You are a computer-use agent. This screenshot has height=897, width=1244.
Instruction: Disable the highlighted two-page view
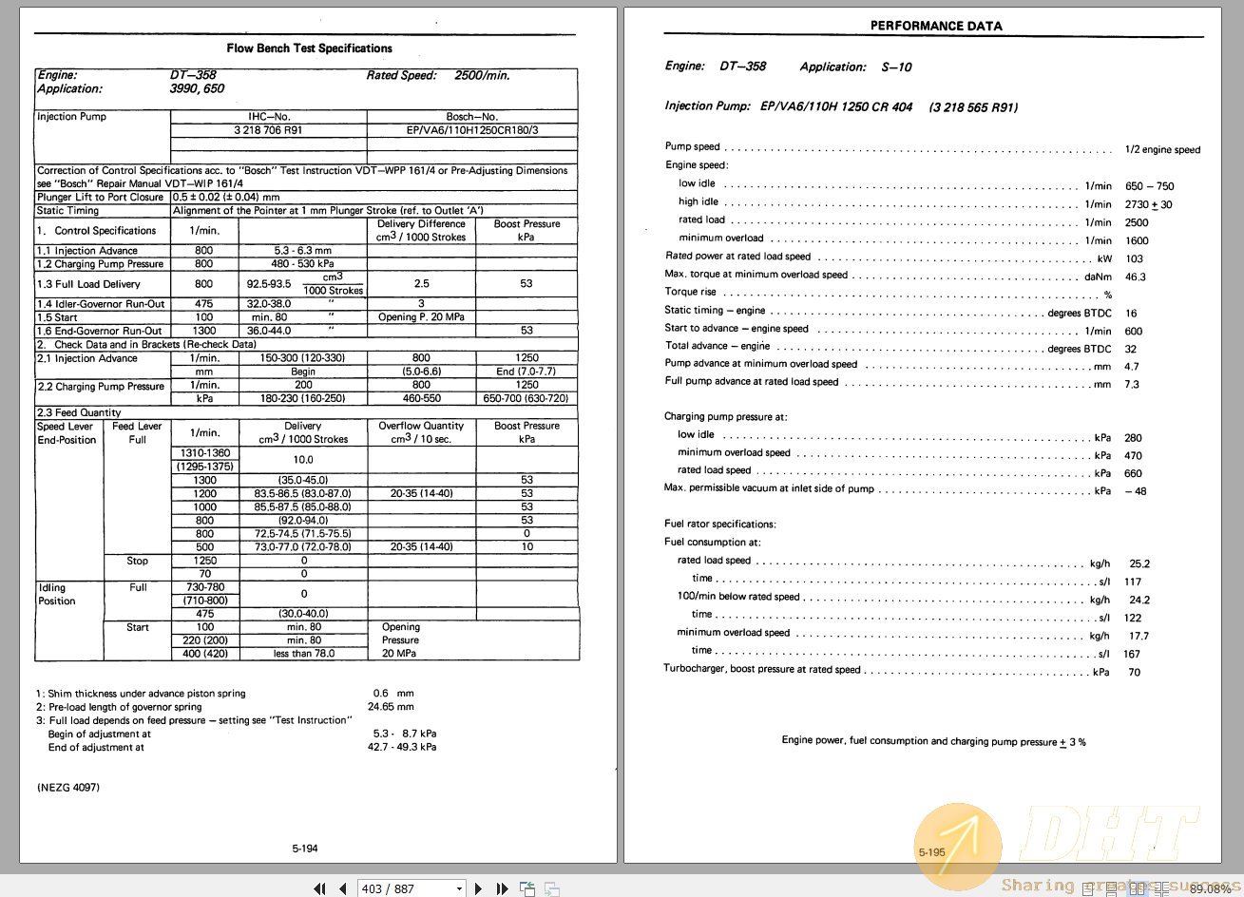(1138, 888)
